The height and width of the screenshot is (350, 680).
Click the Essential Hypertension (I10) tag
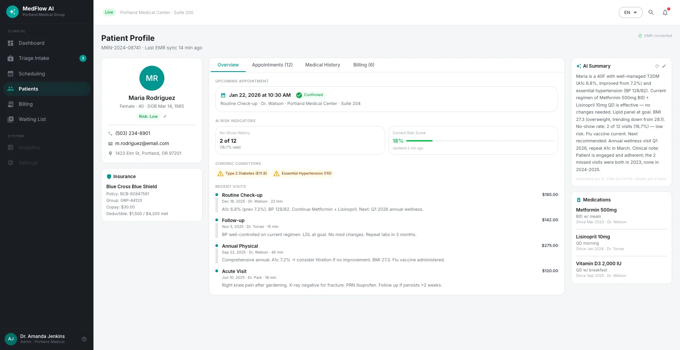303,173
